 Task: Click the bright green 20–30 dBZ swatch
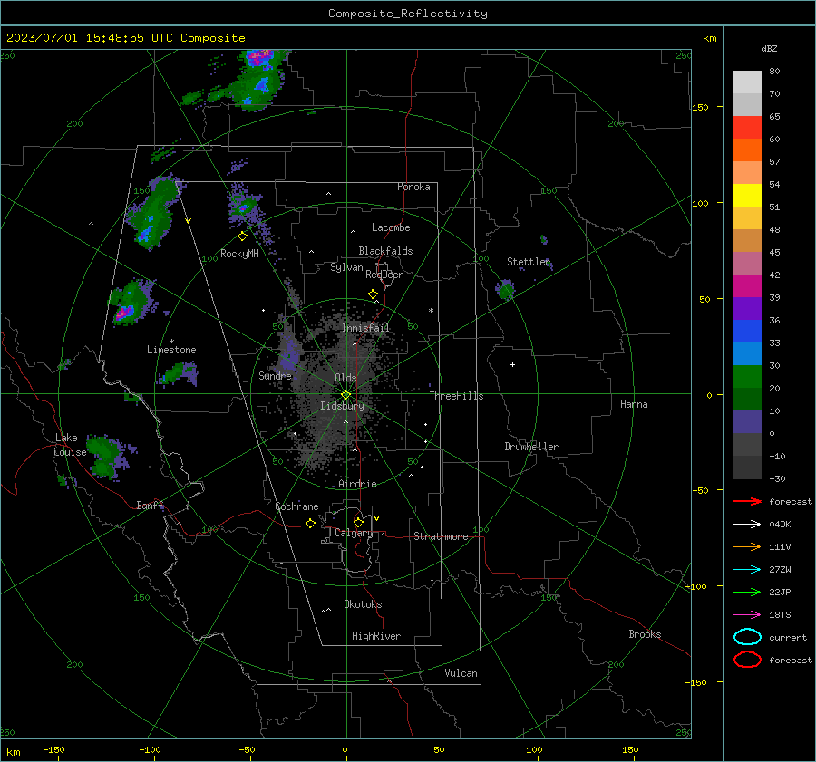click(747, 377)
